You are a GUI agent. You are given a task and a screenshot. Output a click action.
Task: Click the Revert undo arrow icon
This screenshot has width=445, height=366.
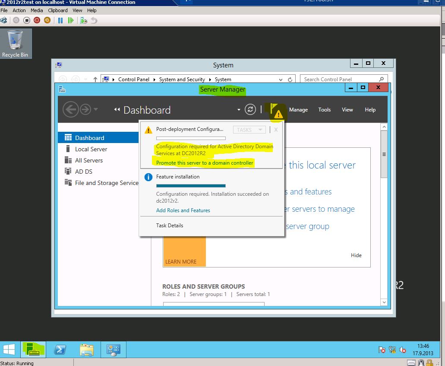click(x=94, y=20)
